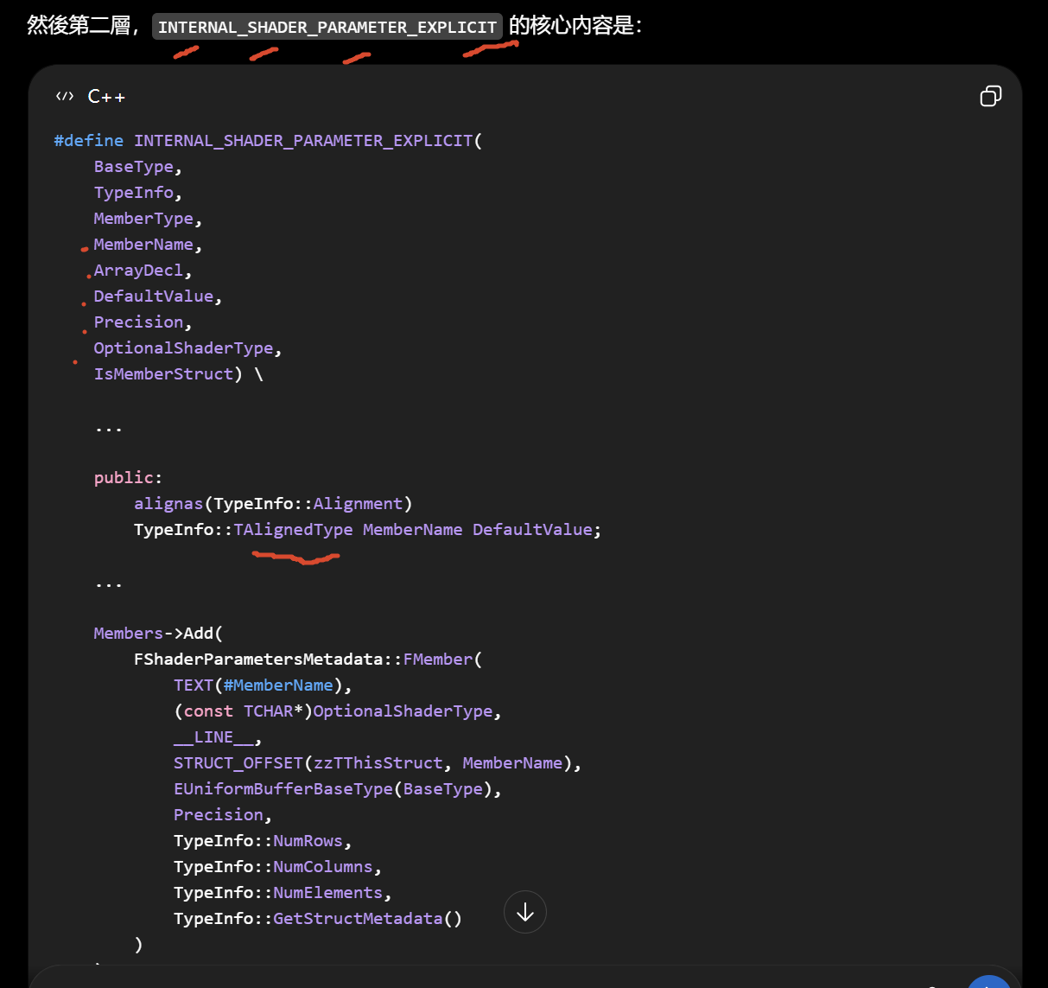
Task: Click the public: keyword
Action: [128, 477]
